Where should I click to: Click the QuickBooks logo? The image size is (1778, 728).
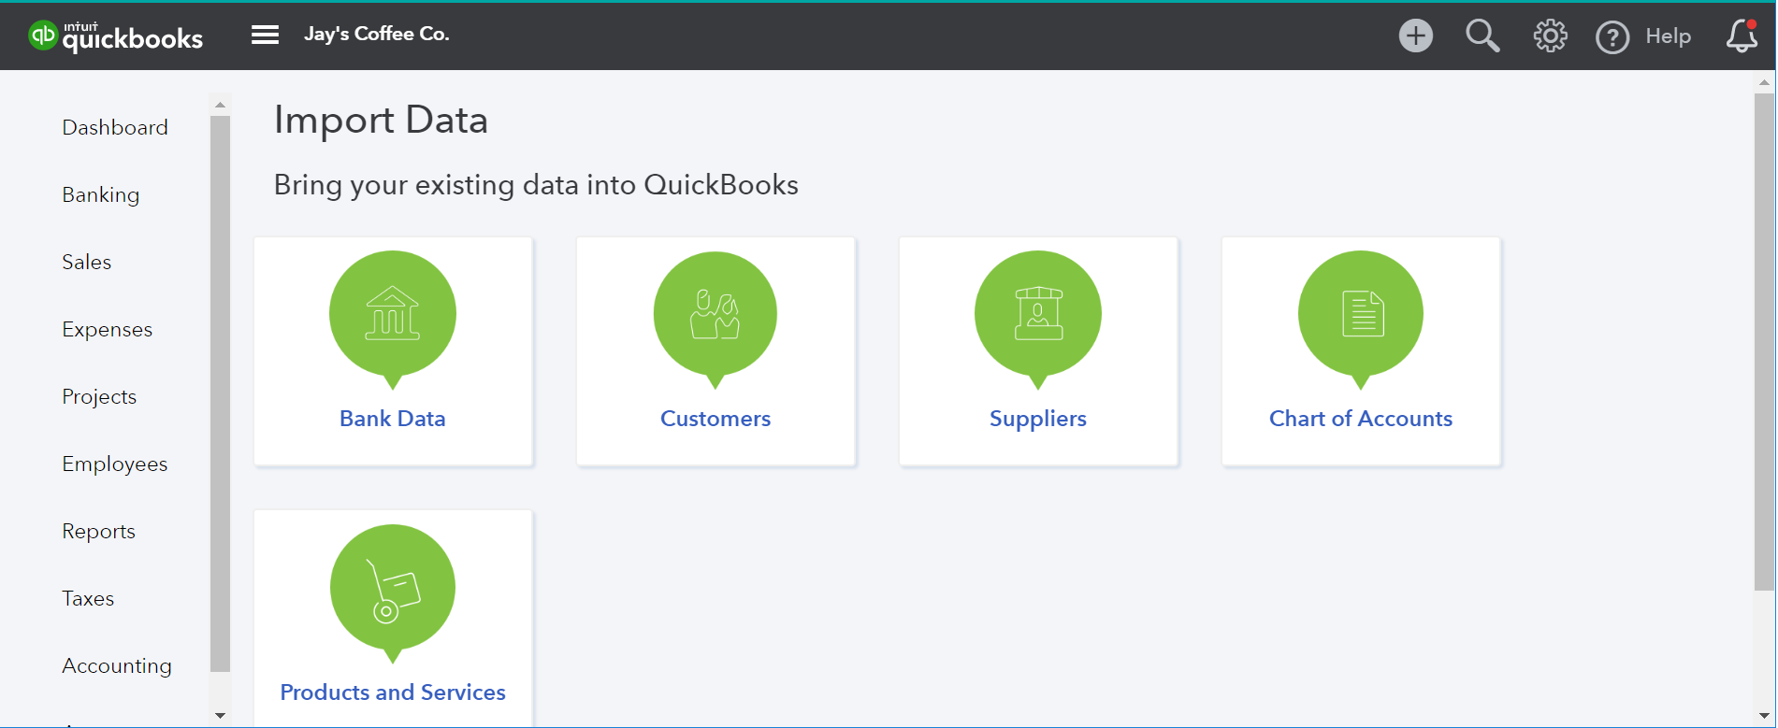tap(115, 36)
